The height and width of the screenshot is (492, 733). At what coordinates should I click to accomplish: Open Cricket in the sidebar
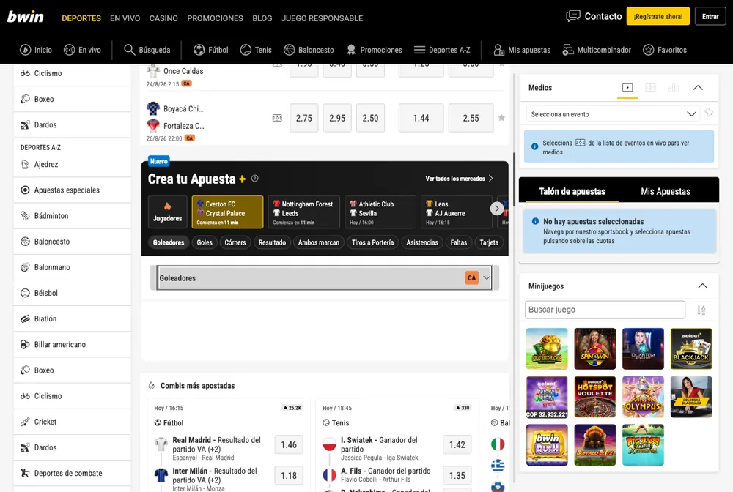73,422
